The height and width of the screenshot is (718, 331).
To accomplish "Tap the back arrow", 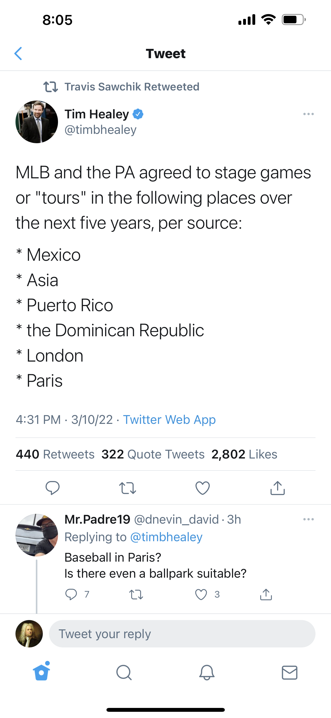I will [x=18, y=54].
